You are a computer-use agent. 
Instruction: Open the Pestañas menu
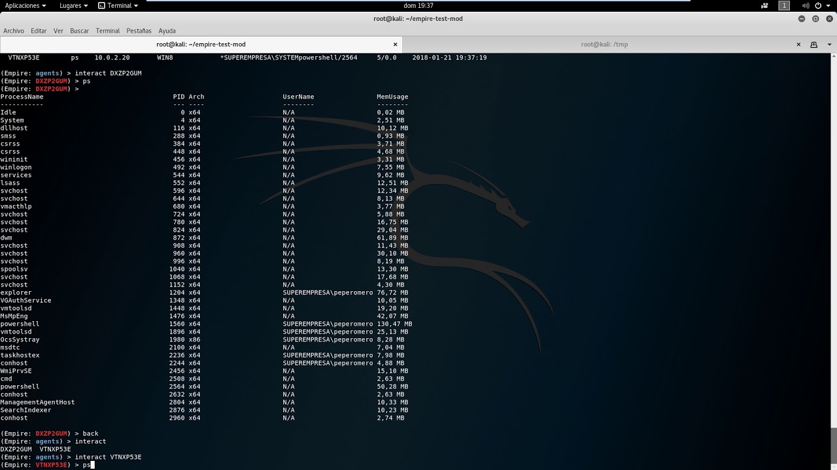point(139,31)
